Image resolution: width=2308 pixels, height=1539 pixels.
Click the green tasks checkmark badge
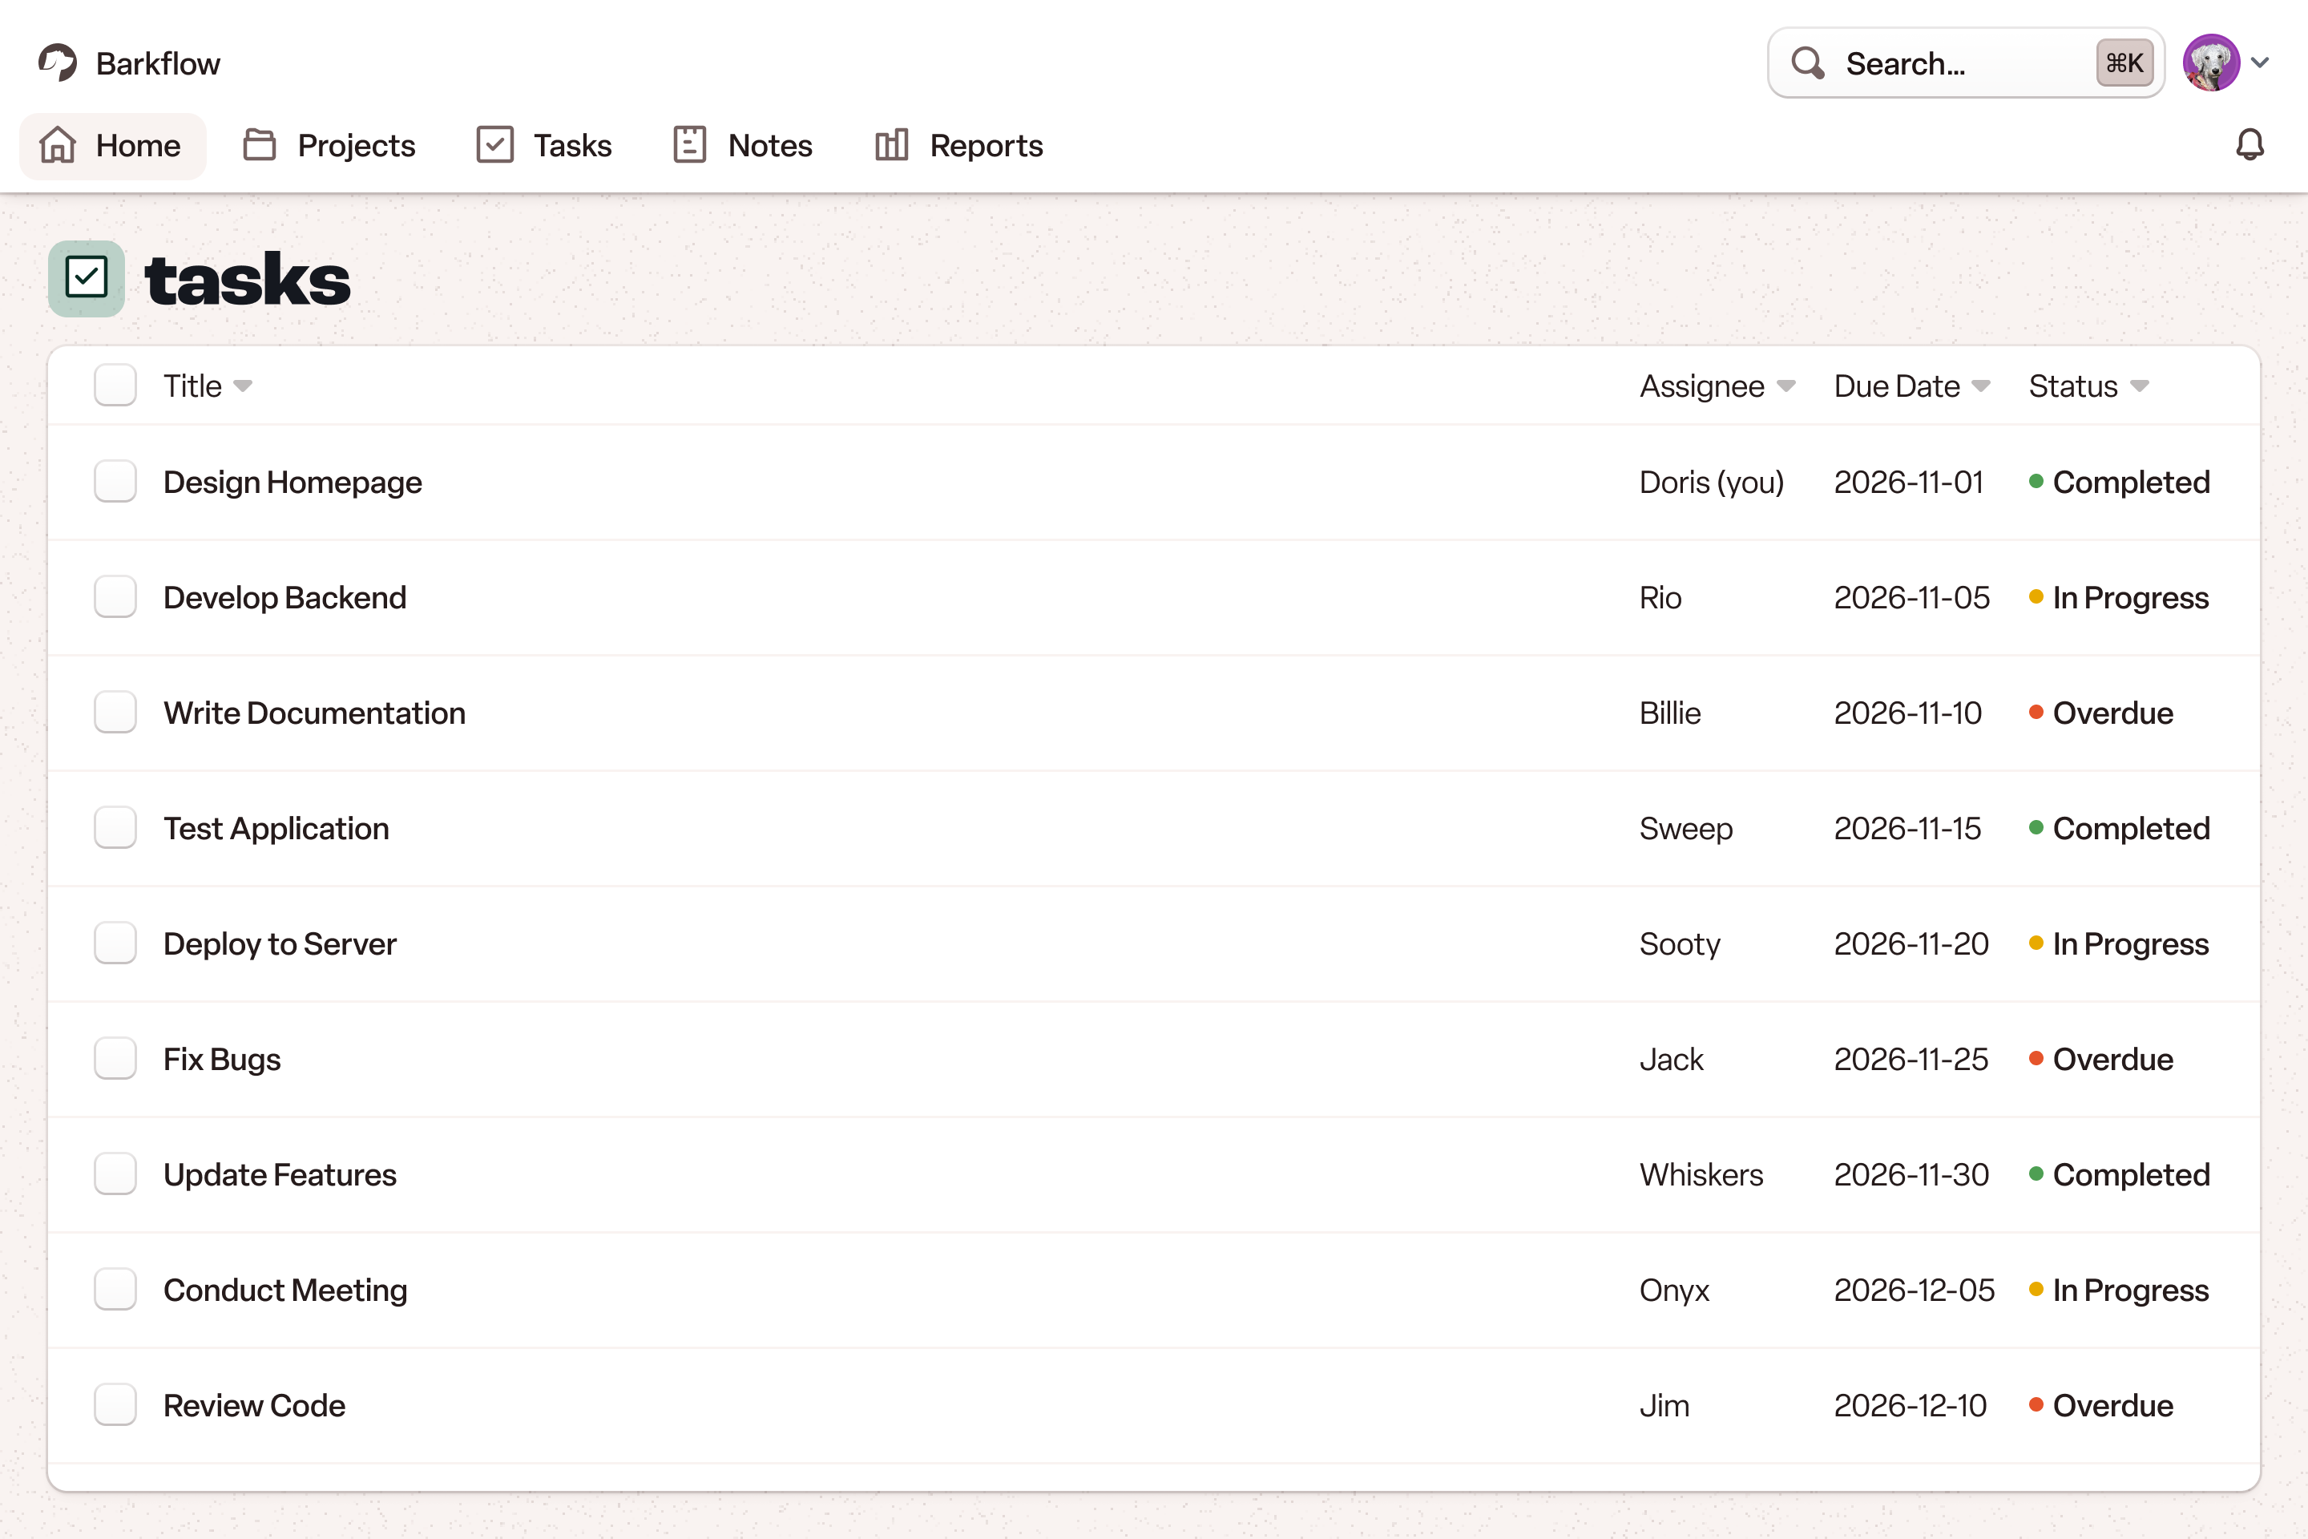[x=87, y=279]
